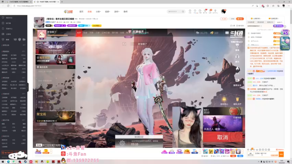292x164 pixels.
Task: Open 云游戏 in left sidebar
Action: [x=8, y=34]
